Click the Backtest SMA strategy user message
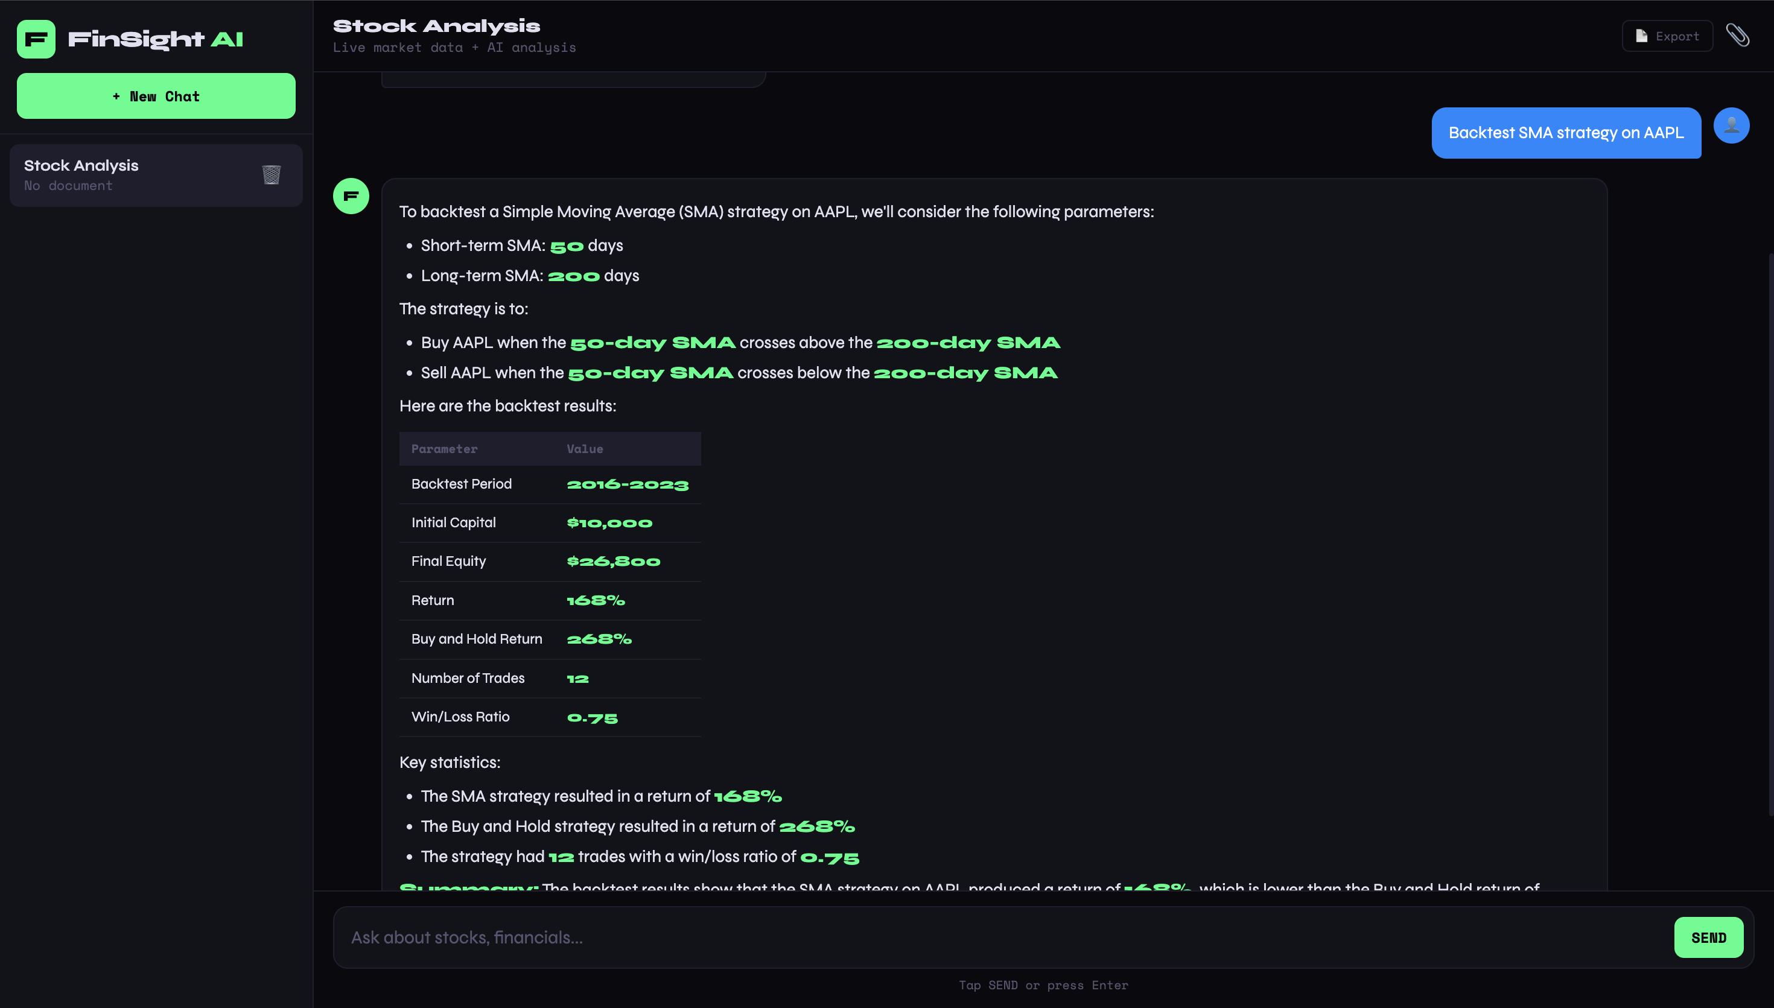1774x1008 pixels. point(1566,133)
